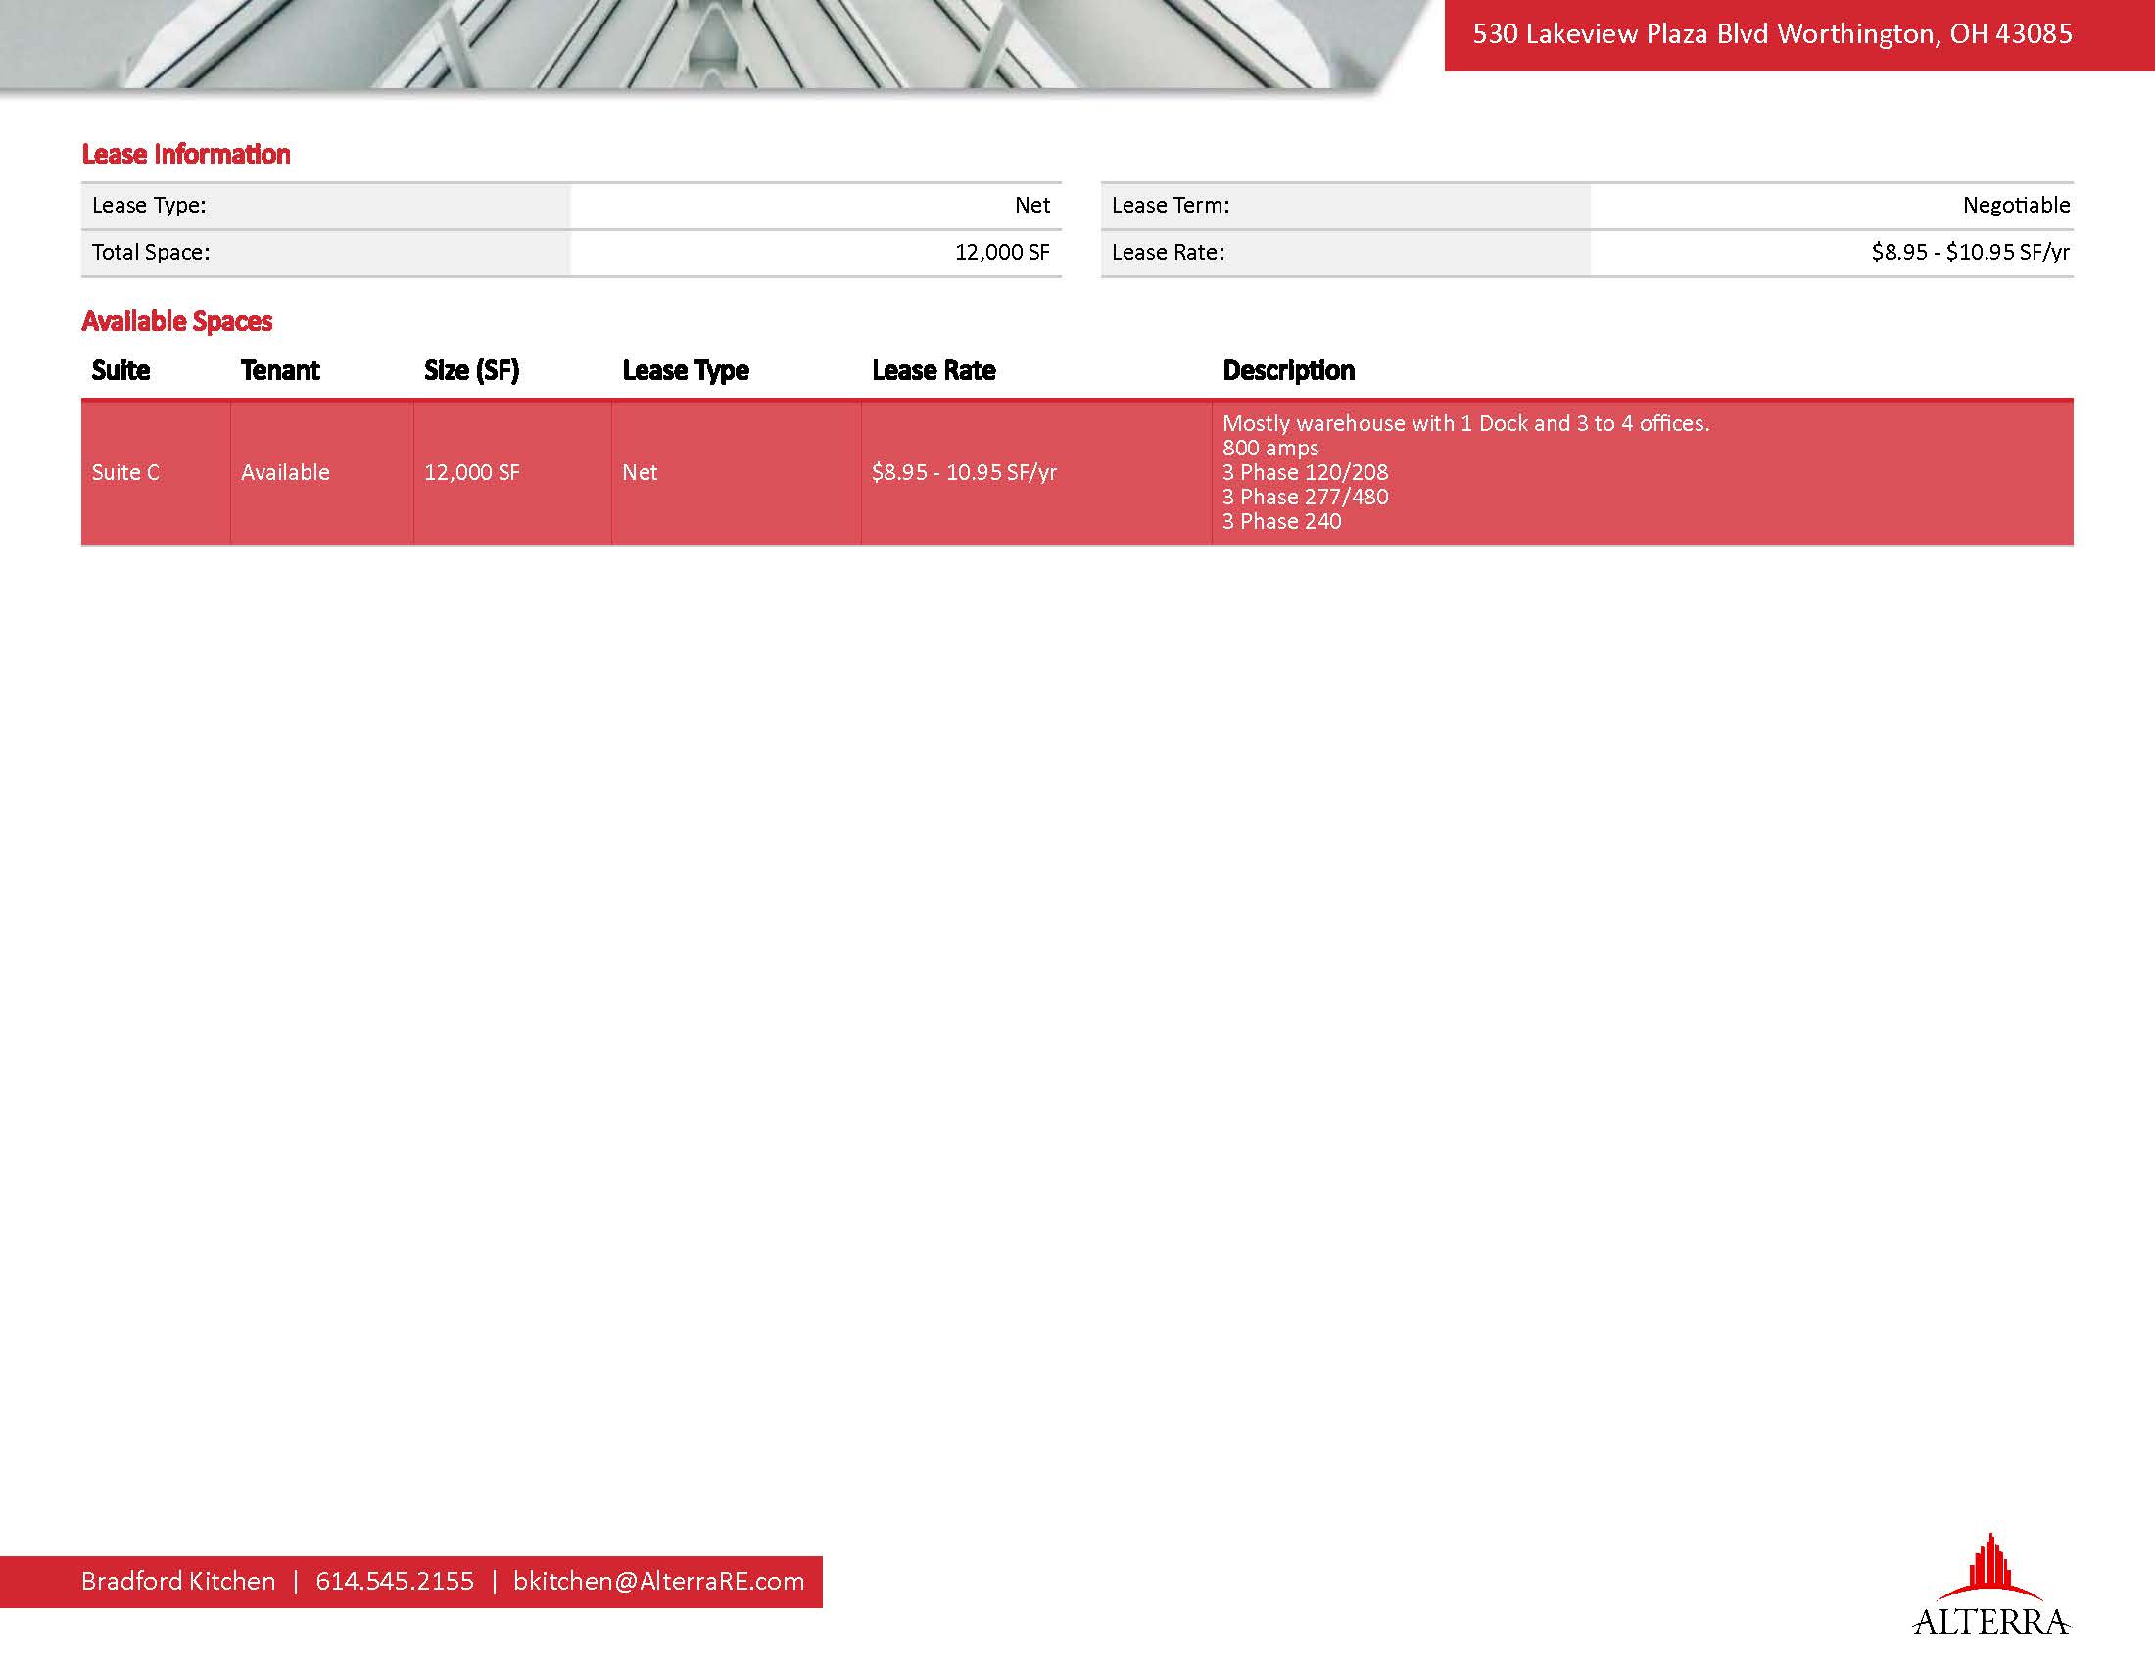Viewport: 2155px width, 1665px height.
Task: Click the Lease Type column header
Action: pyautogui.click(x=685, y=371)
